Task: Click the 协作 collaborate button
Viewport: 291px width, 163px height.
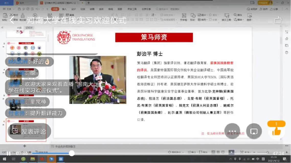Action: [x=264, y=9]
